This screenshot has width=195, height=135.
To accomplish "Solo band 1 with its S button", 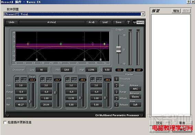I will coord(17,80).
